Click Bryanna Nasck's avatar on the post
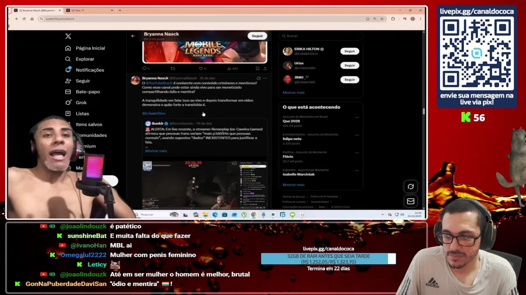Viewport: 526px width, 295px height. pyautogui.click(x=135, y=80)
